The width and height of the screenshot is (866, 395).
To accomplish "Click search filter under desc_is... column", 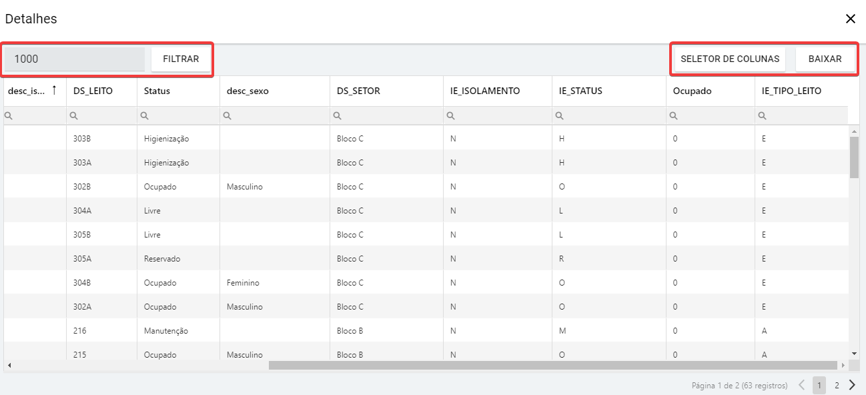I will pos(35,115).
